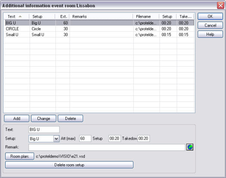Click the Cancel button

click(x=210, y=25)
